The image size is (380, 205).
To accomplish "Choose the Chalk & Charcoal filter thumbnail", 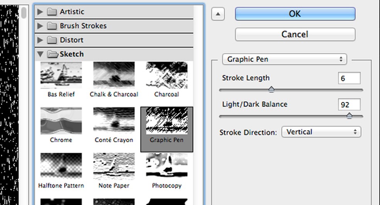I will (114, 76).
